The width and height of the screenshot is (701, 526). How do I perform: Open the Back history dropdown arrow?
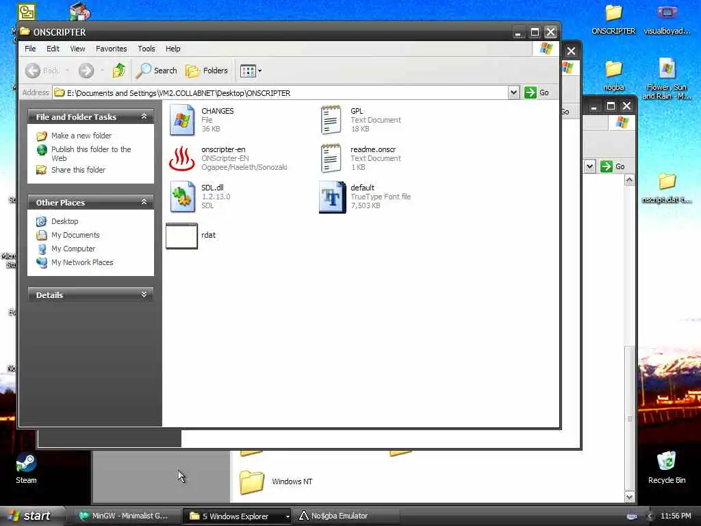(67, 71)
